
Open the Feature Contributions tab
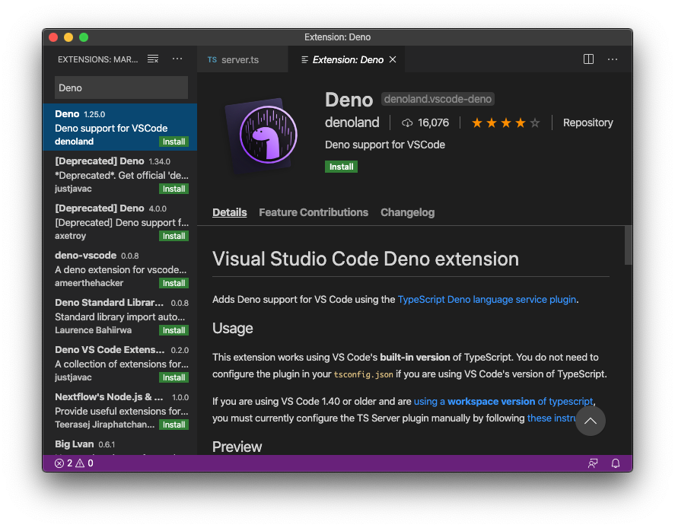314,212
